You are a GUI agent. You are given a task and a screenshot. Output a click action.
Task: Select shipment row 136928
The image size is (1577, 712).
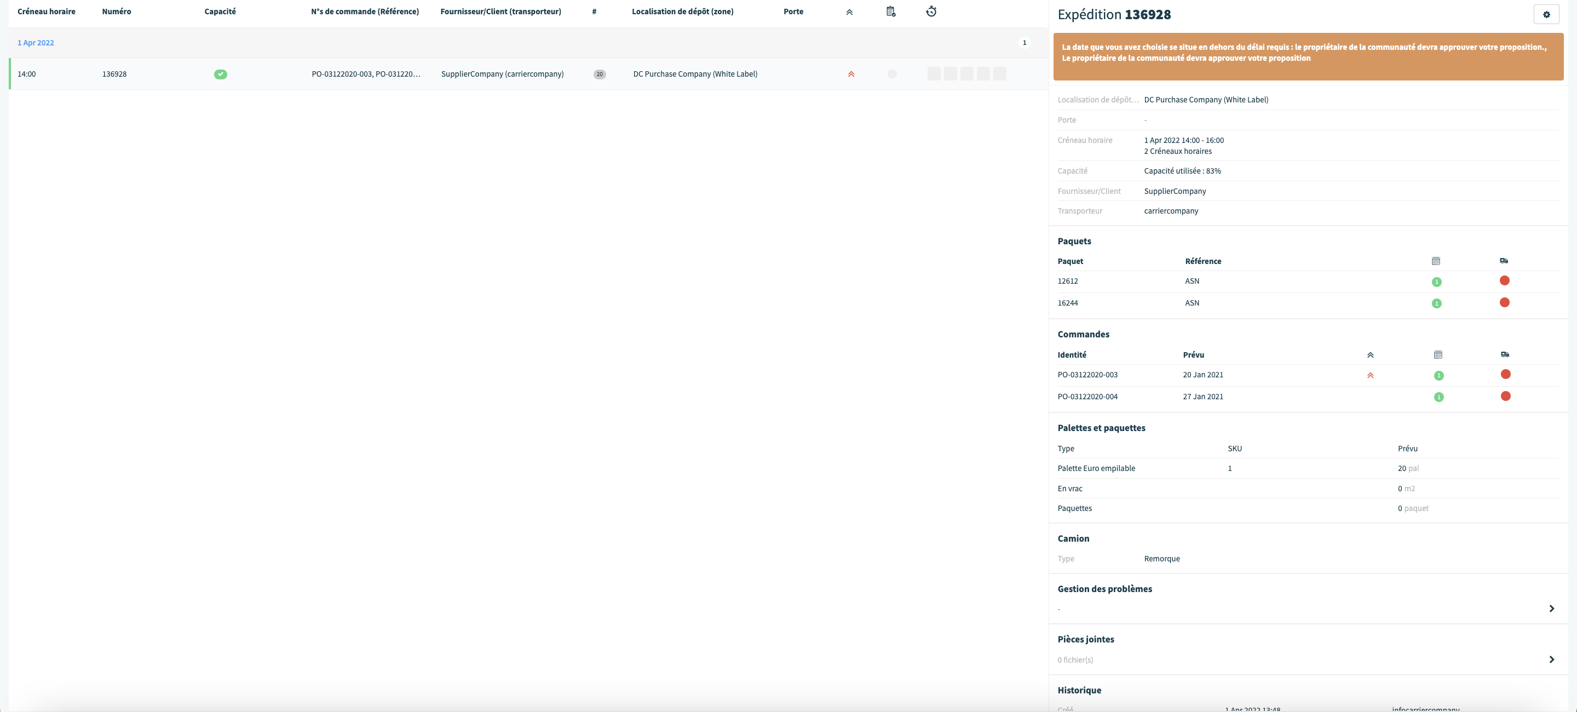click(528, 74)
